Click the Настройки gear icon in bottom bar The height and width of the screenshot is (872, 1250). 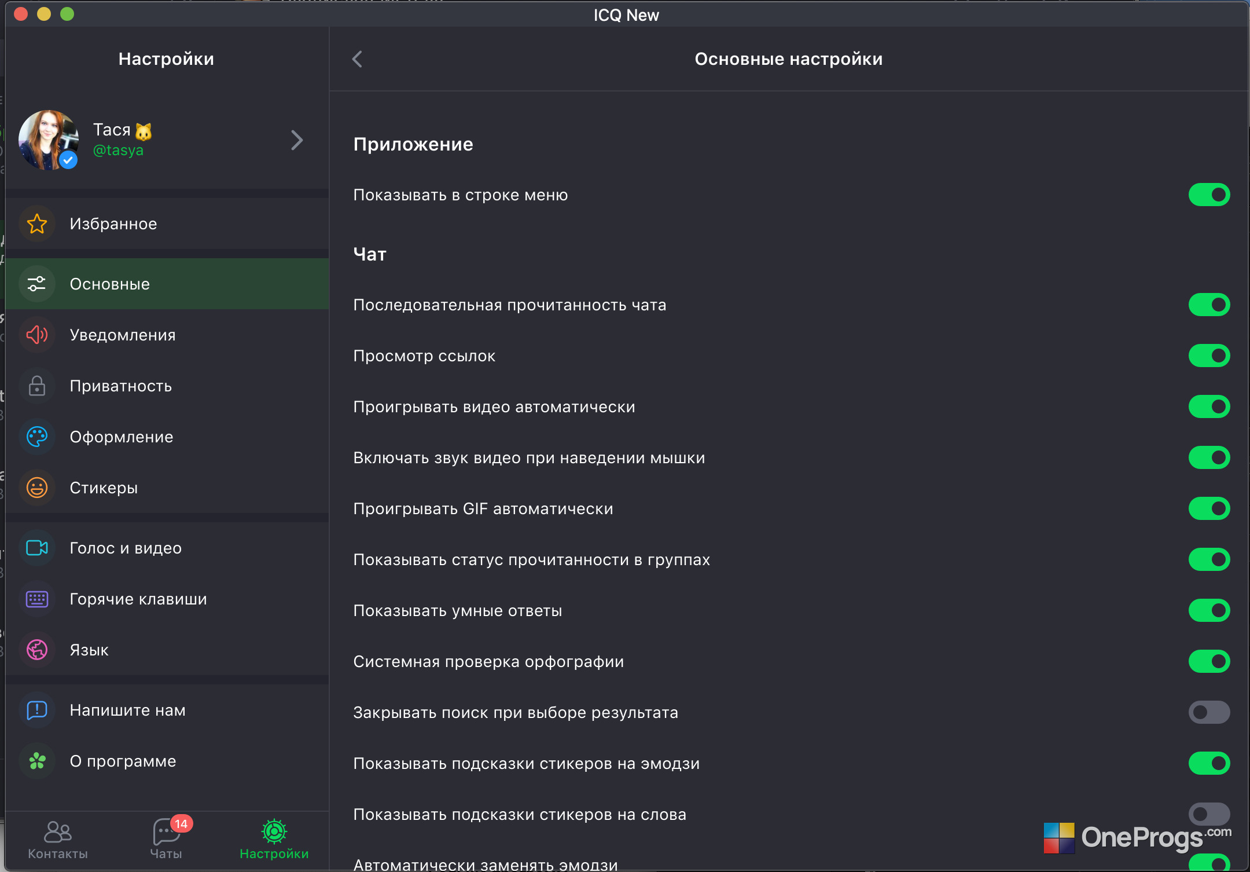(274, 831)
